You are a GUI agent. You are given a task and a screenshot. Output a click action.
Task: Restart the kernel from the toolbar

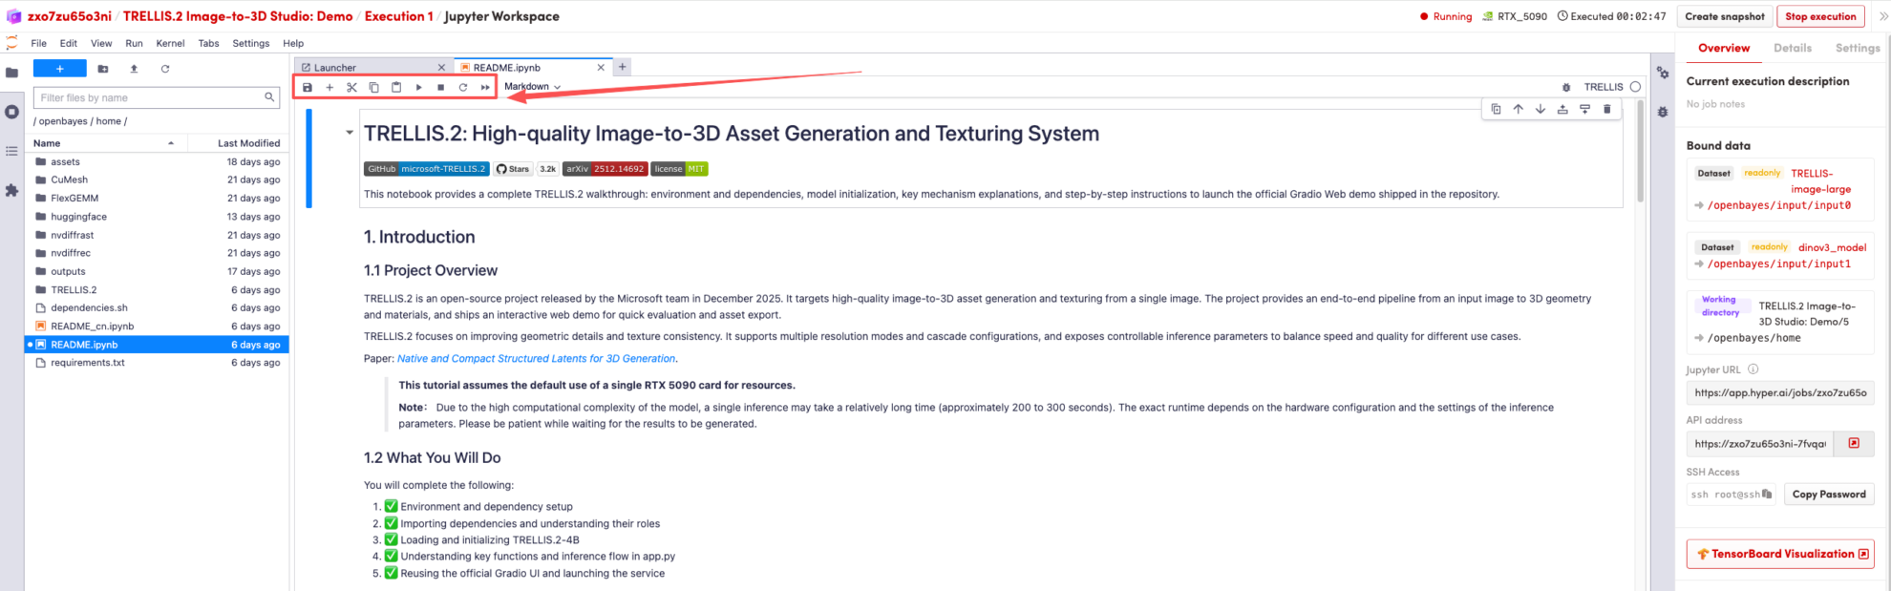[x=463, y=87]
